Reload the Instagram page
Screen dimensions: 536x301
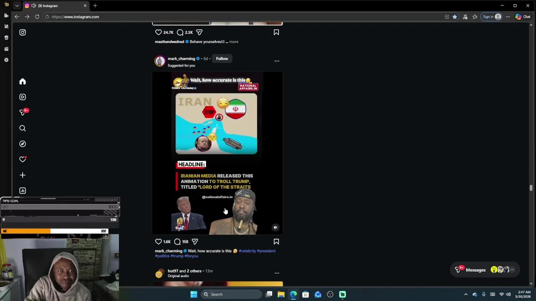click(x=37, y=17)
